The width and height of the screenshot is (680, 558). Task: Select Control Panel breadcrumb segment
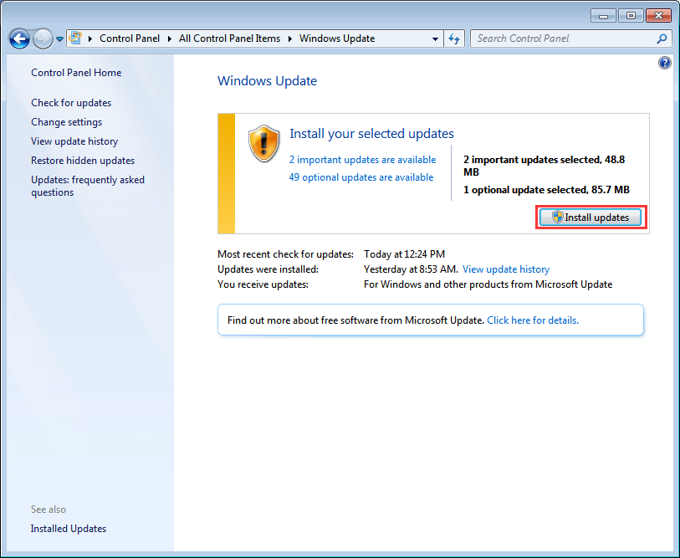pos(130,38)
